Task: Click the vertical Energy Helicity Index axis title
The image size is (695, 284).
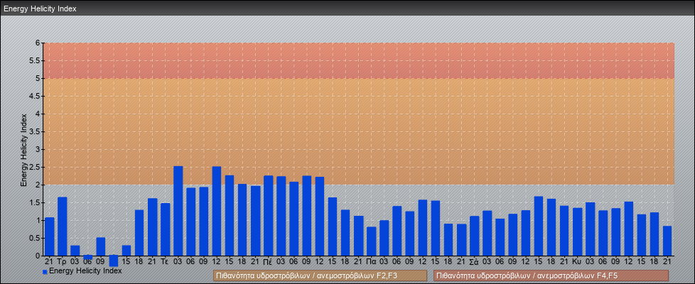Action: click(x=23, y=149)
